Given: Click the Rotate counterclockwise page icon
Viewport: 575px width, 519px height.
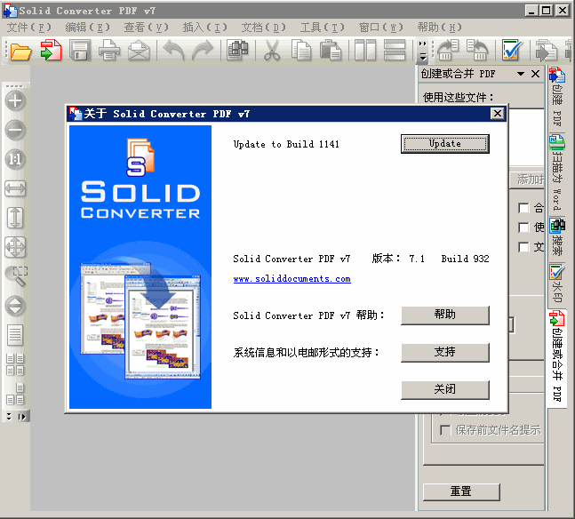Looking at the screenshot, I should tap(448, 51).
